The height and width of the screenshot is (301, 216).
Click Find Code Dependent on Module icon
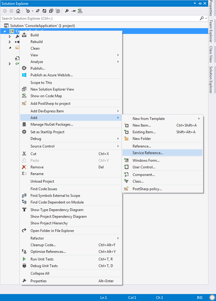tap(24, 202)
